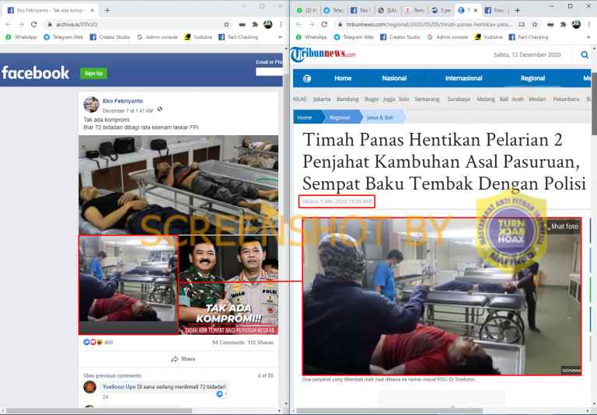Click Home breadcrumb on Tribunnews
This screenshot has width=597, height=415.
(x=306, y=117)
